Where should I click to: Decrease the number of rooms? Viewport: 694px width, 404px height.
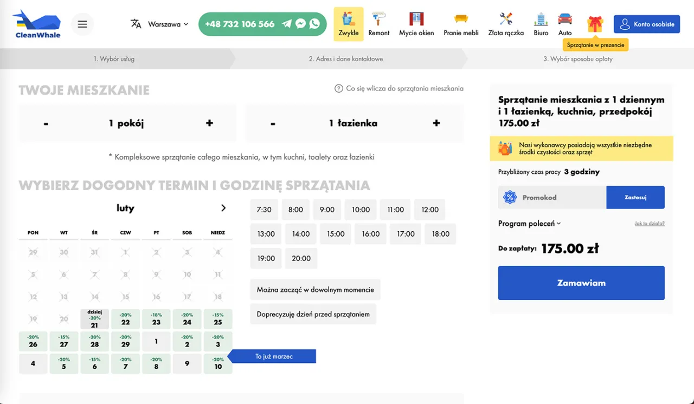tap(46, 123)
